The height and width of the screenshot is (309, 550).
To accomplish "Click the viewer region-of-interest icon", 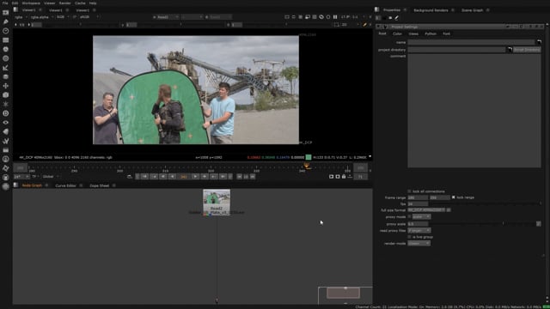I will click(x=336, y=25).
